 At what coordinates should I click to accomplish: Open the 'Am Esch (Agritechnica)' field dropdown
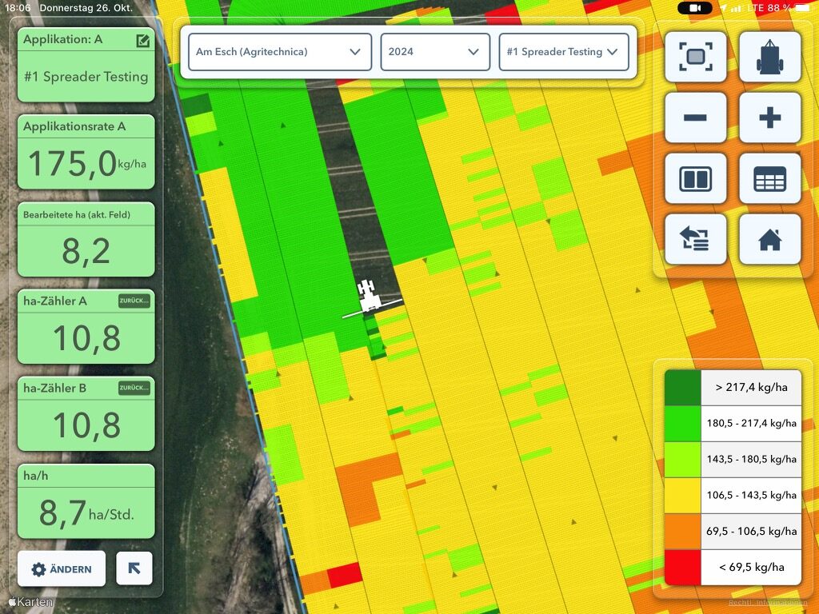(279, 52)
